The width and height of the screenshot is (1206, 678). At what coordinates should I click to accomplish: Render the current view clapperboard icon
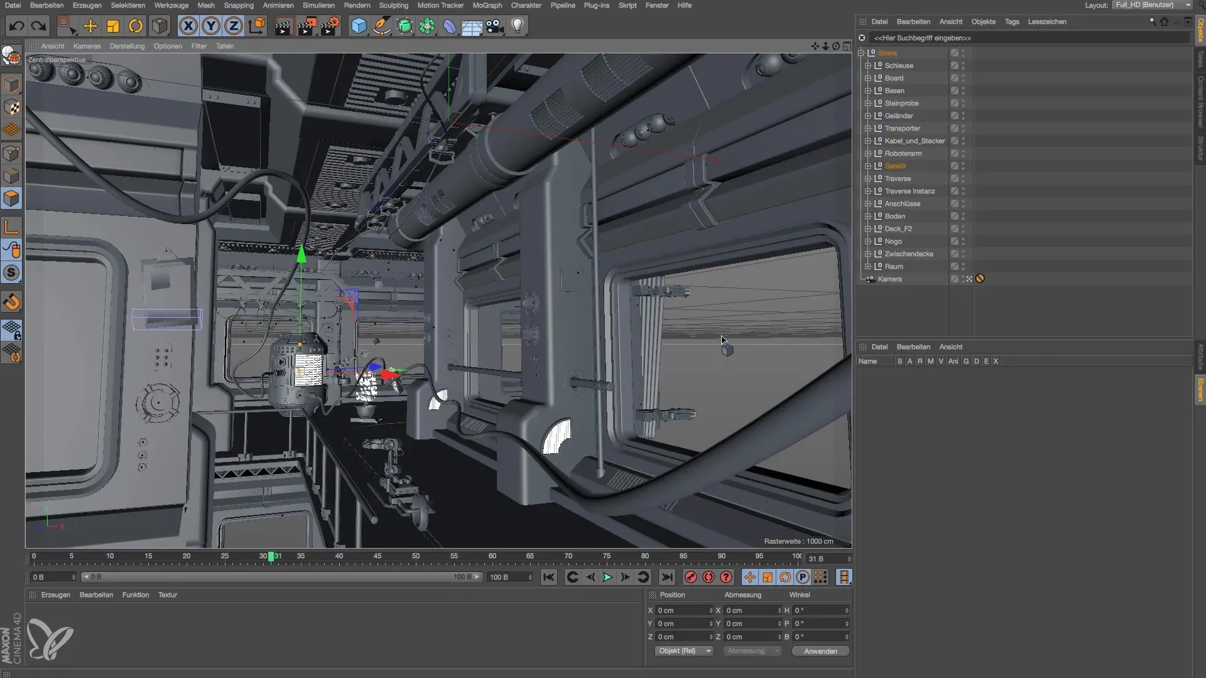pos(284,26)
